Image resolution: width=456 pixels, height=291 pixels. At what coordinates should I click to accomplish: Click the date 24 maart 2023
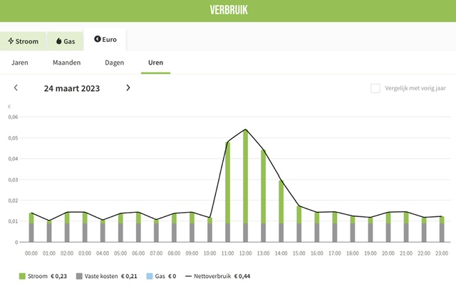pyautogui.click(x=72, y=88)
